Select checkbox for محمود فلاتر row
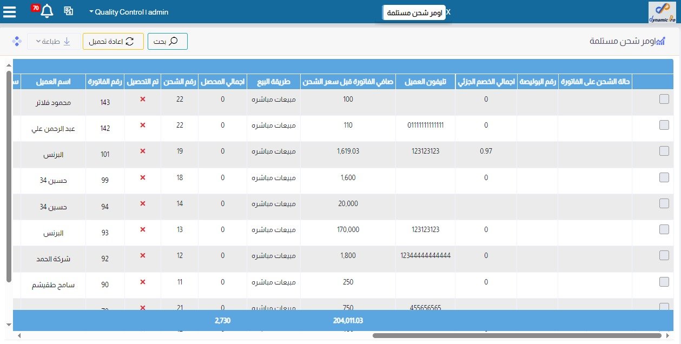 coord(664,99)
